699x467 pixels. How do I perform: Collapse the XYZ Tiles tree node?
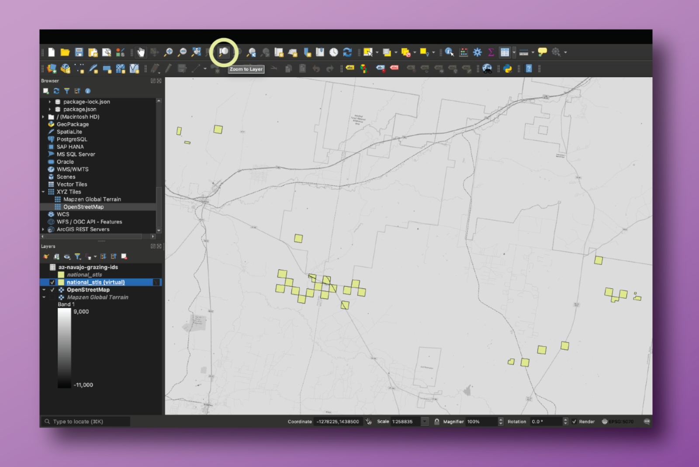pos(43,192)
